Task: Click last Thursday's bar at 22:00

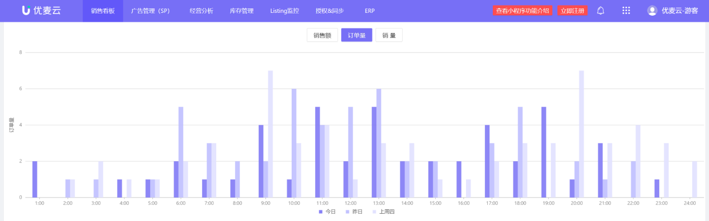Action: [x=638, y=161]
